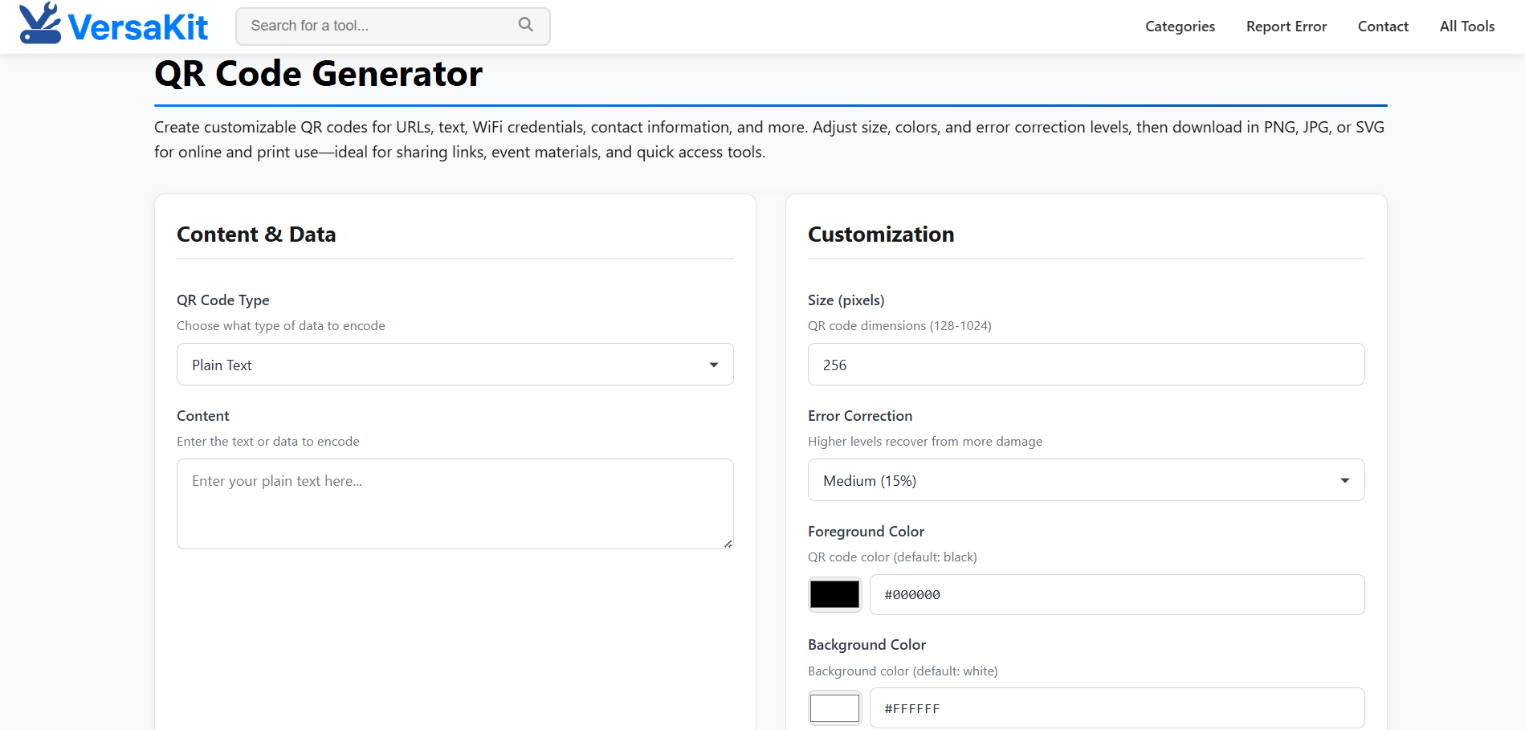Click the 'QR Code Generator' heading
This screenshot has width=1525, height=730.
click(x=318, y=74)
